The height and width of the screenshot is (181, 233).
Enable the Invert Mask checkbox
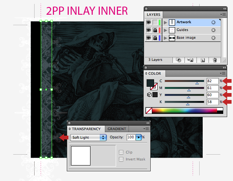[121, 159]
